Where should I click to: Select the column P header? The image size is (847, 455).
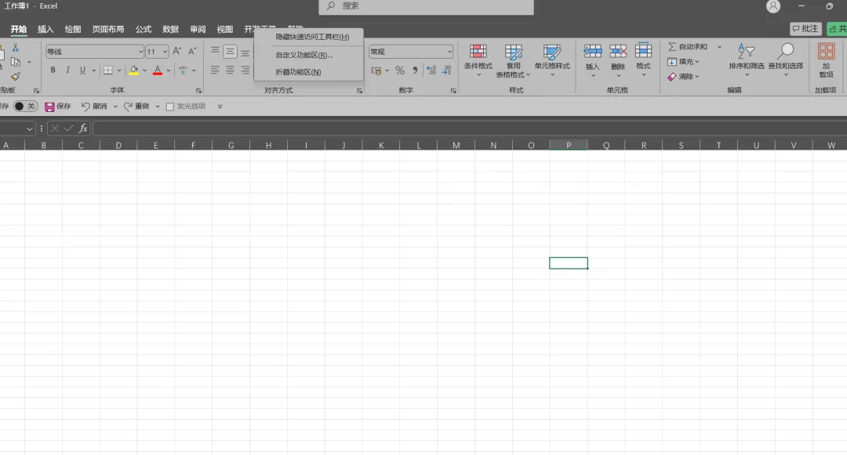(569, 145)
